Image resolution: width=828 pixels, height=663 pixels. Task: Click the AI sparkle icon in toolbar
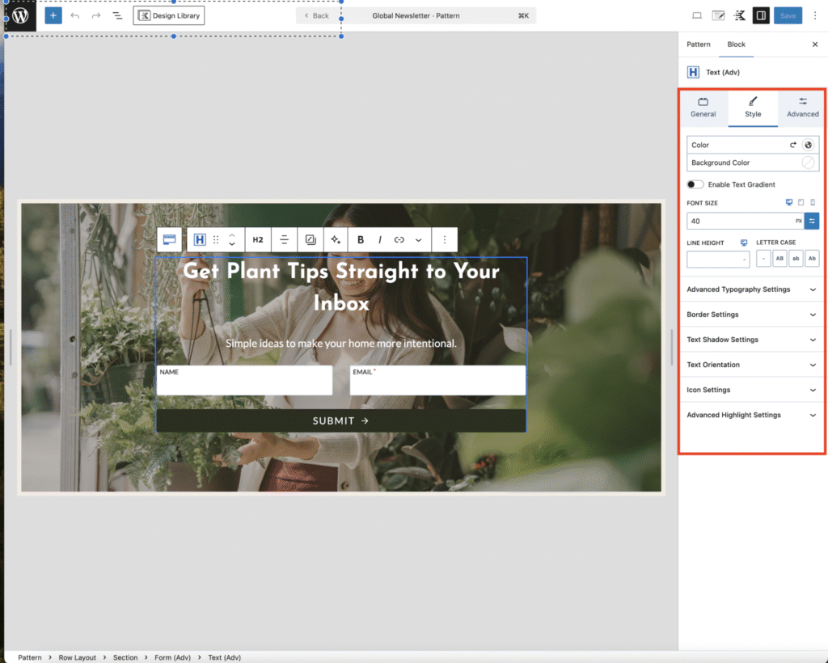coord(336,240)
